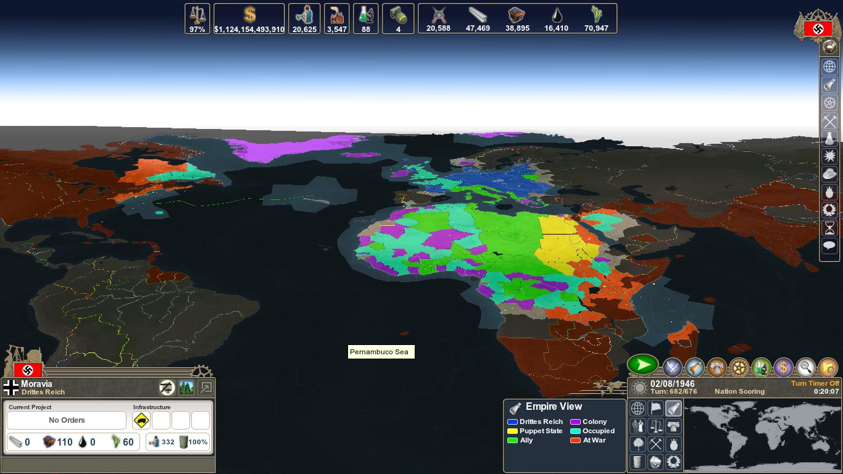The image size is (843, 474).
Task: Select the fedora hat sidebar icon
Action: pos(829,174)
